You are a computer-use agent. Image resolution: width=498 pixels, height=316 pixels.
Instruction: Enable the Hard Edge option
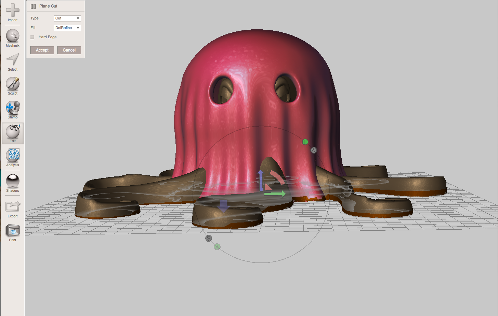32,37
